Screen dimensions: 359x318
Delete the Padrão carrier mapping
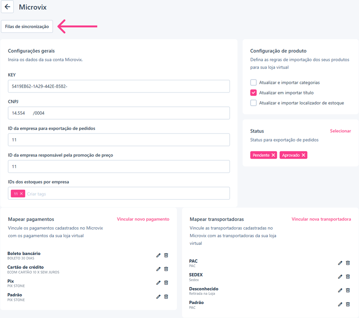coord(348,304)
